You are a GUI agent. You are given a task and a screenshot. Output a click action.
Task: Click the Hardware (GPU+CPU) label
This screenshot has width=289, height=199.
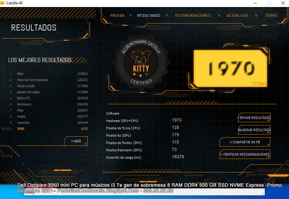tap(122, 121)
